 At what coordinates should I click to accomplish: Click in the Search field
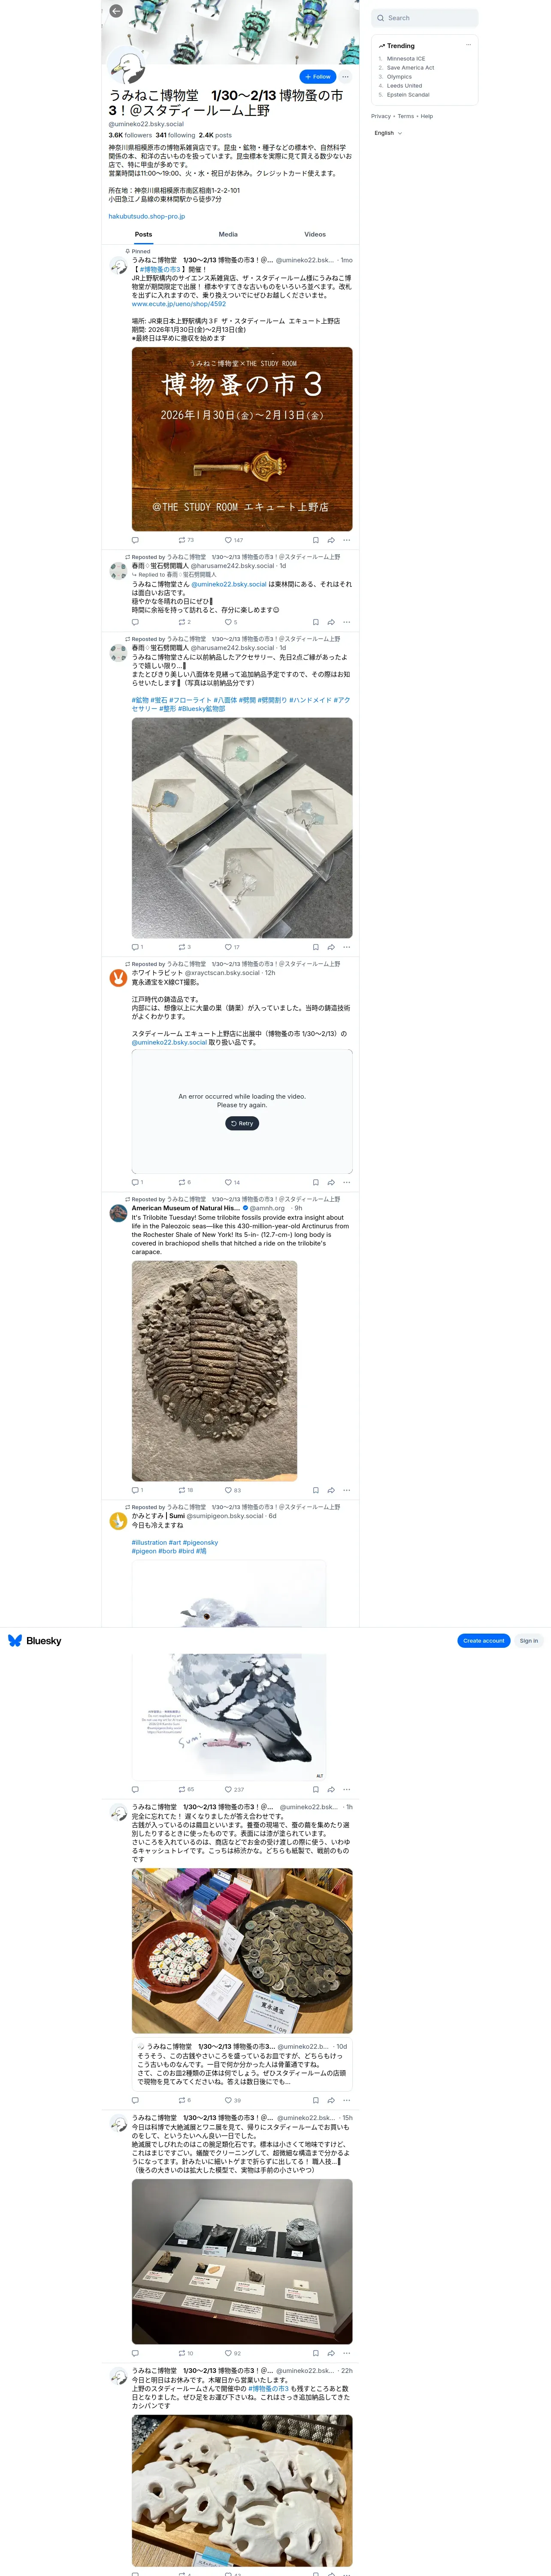(424, 18)
